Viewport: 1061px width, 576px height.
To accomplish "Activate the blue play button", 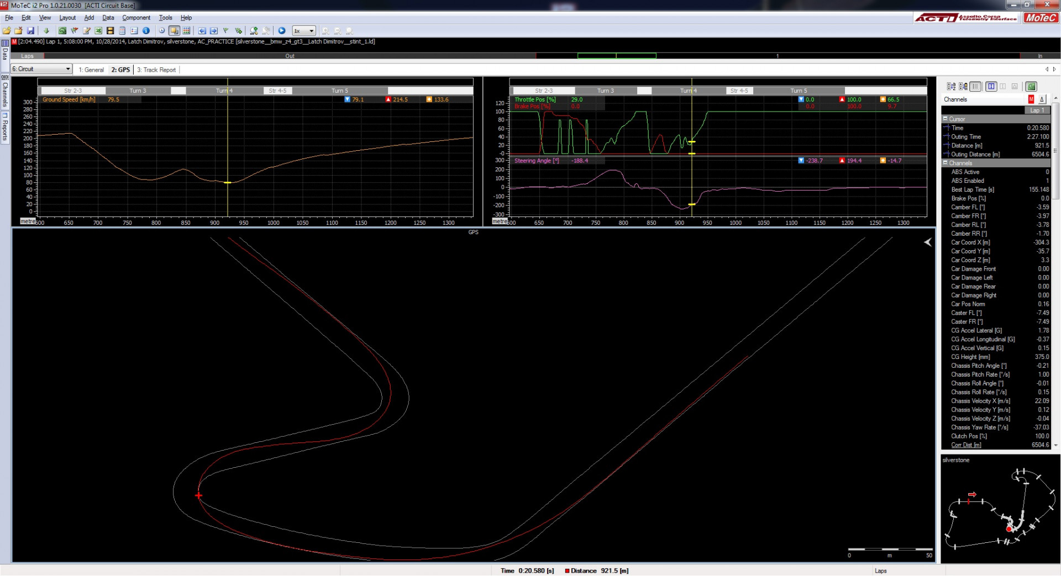I will 282,30.
